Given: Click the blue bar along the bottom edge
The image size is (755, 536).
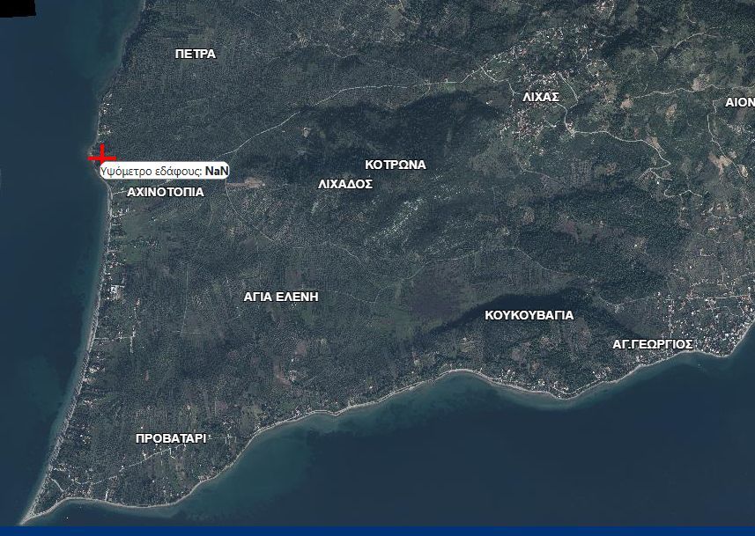Looking at the screenshot, I should pyautogui.click(x=377, y=531).
